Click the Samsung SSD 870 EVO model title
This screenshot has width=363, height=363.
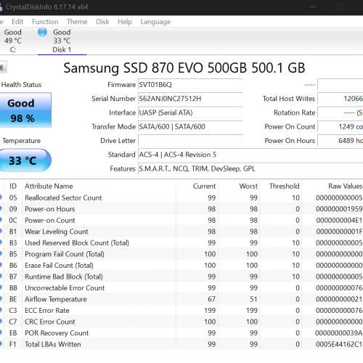tap(184, 68)
